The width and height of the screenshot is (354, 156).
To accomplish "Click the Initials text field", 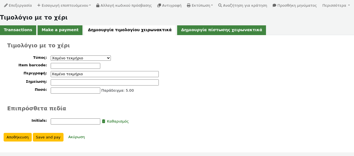I will pos(75,121).
